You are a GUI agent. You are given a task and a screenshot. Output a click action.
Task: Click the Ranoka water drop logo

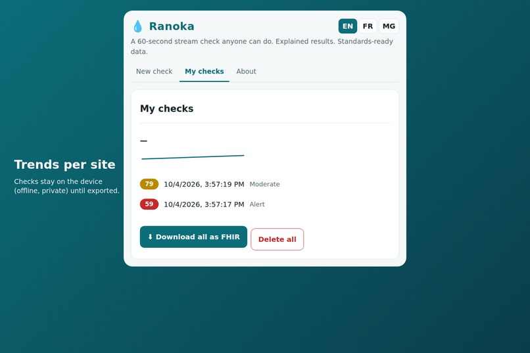[x=137, y=26]
